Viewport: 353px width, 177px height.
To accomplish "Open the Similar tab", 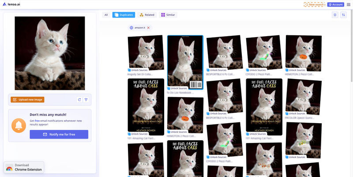I will click(x=168, y=15).
